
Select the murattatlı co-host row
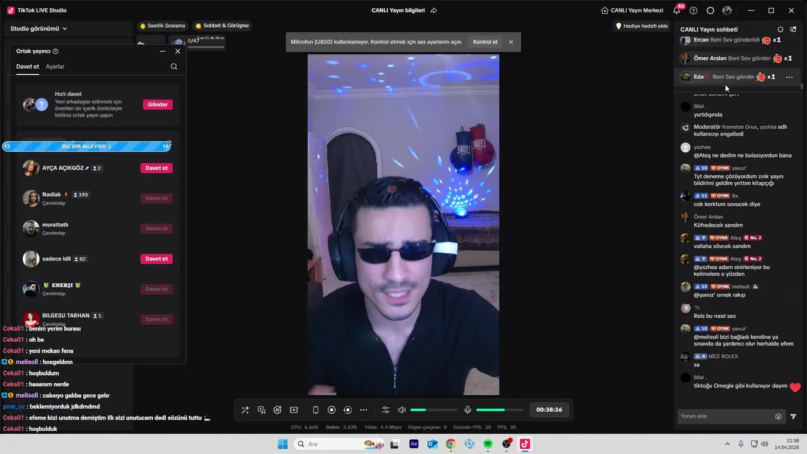coord(98,228)
